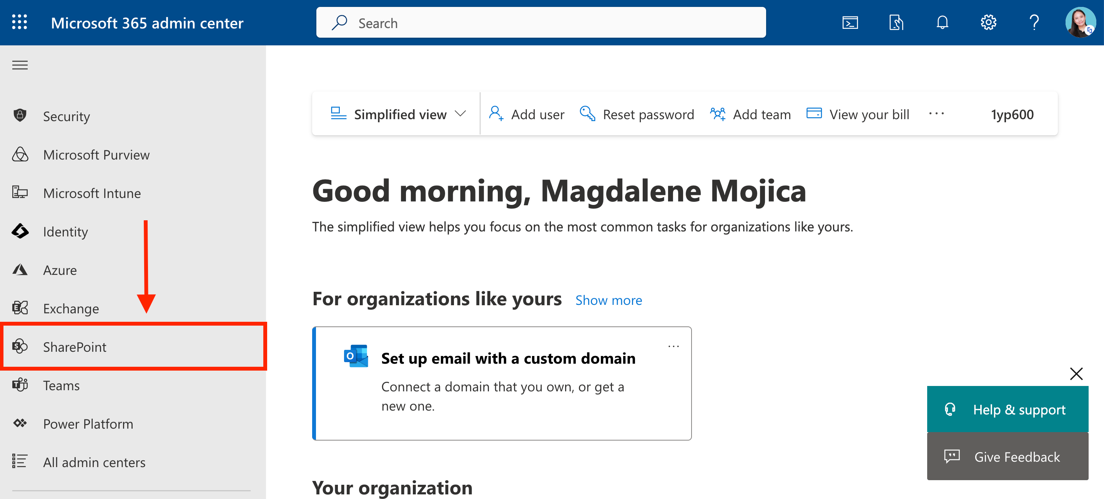Open Microsoft 365 settings gear

click(x=988, y=22)
